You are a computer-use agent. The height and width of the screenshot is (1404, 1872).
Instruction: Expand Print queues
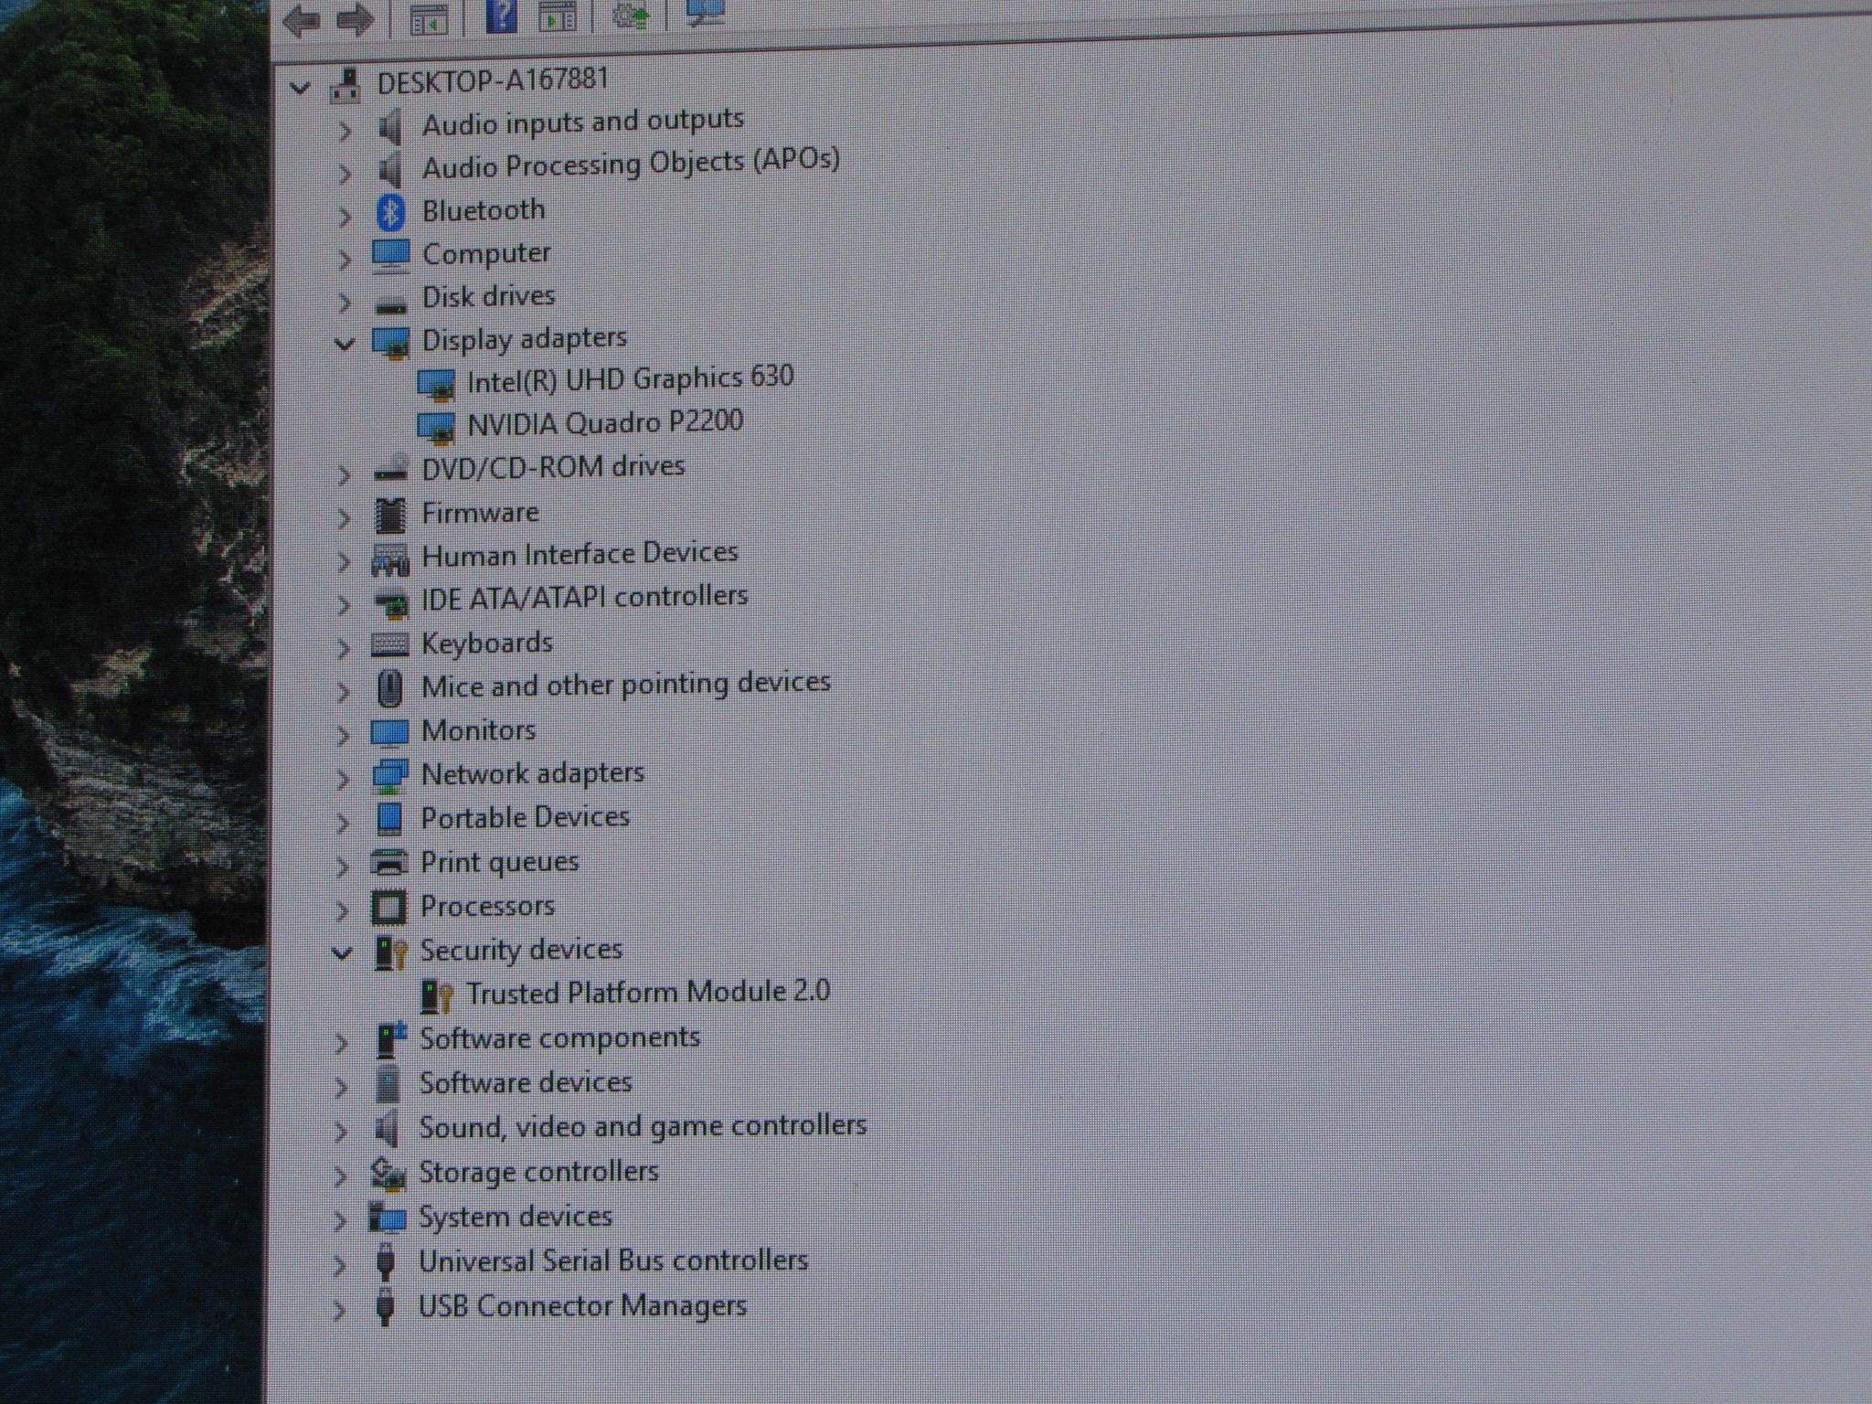coord(343,867)
